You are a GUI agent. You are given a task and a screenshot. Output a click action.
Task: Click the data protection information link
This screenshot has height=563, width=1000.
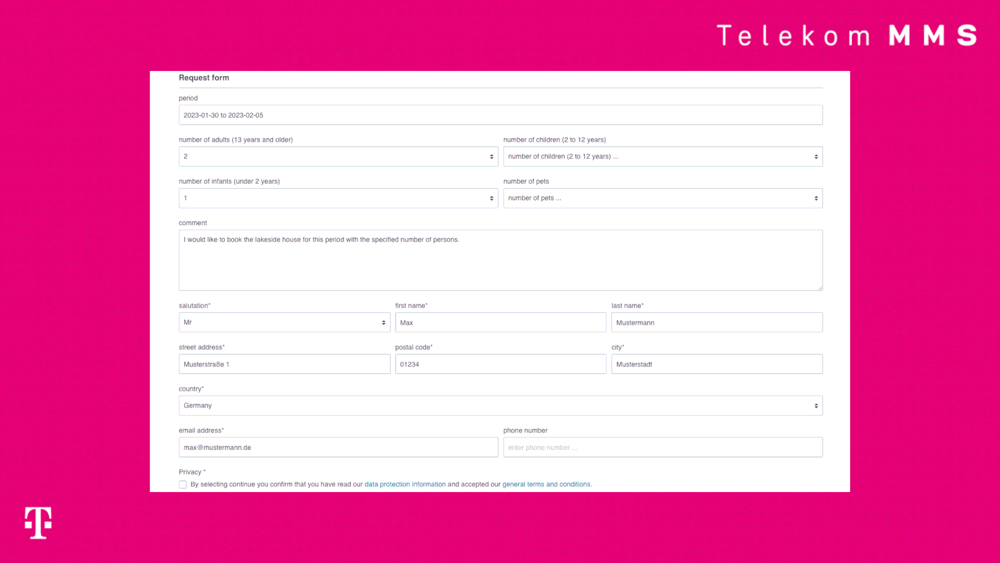(405, 484)
